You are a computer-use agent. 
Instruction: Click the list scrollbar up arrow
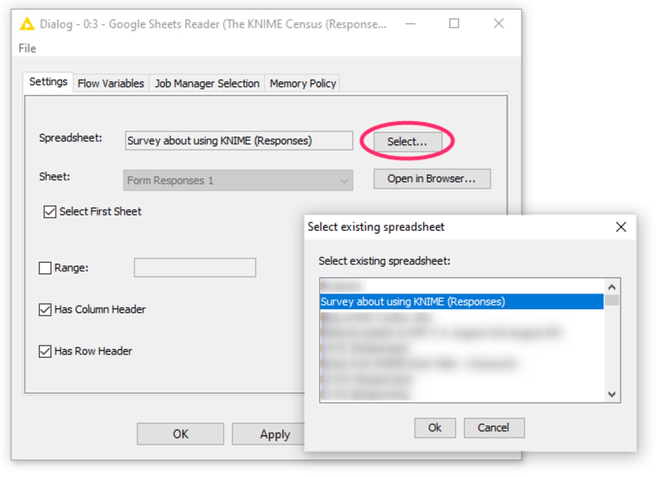pyautogui.click(x=612, y=287)
